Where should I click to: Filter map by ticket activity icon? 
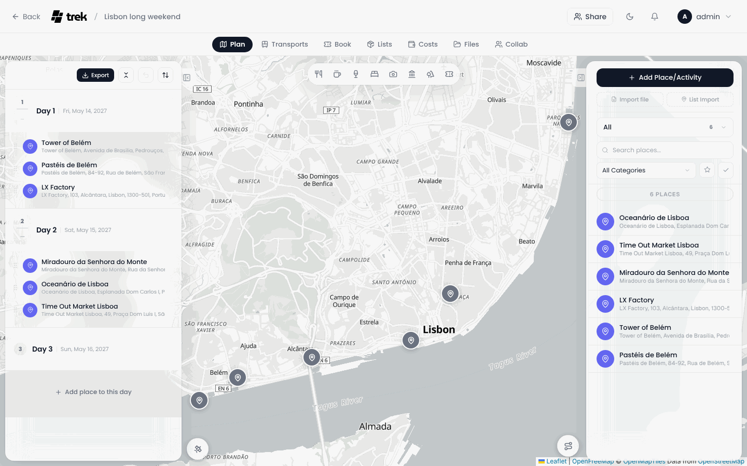click(x=449, y=74)
